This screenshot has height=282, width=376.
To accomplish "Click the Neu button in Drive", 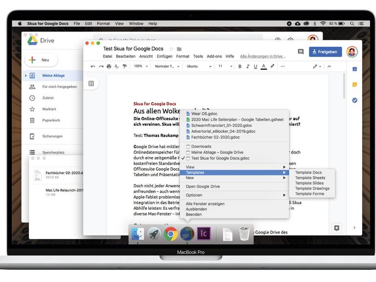I will tap(41, 60).
